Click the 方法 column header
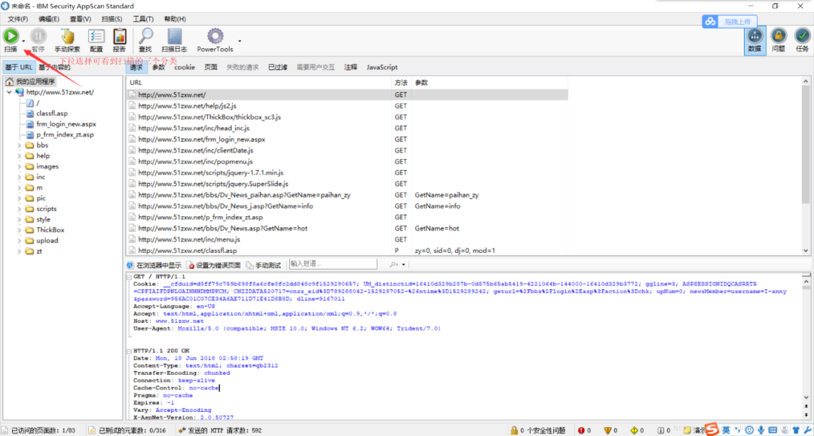 pos(401,83)
